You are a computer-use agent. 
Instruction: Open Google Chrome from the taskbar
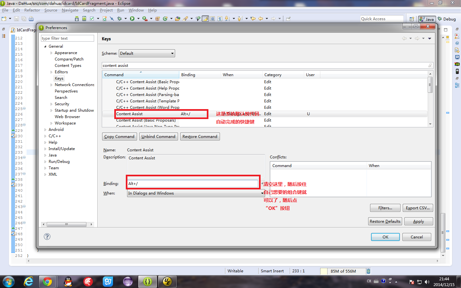[x=47, y=282]
